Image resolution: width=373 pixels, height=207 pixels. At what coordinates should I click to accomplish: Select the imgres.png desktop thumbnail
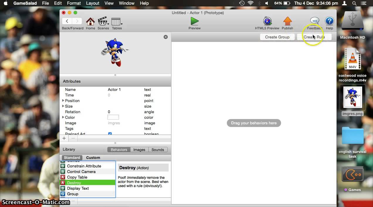[352, 98]
